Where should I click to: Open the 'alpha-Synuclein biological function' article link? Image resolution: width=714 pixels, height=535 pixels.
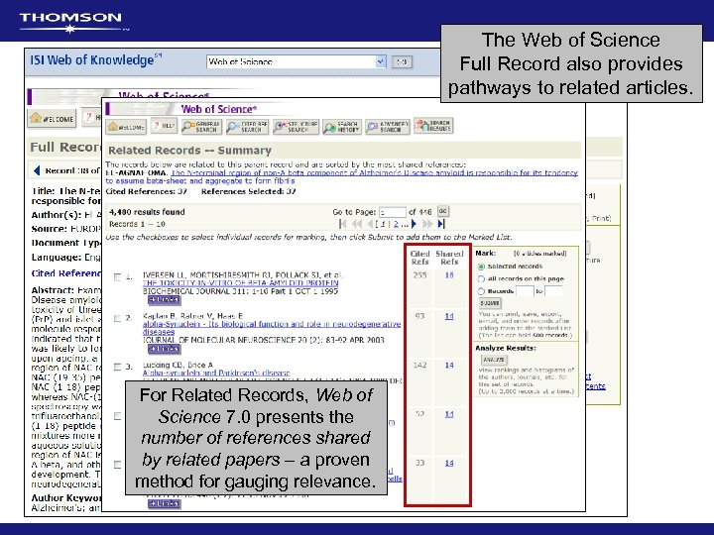272,328
